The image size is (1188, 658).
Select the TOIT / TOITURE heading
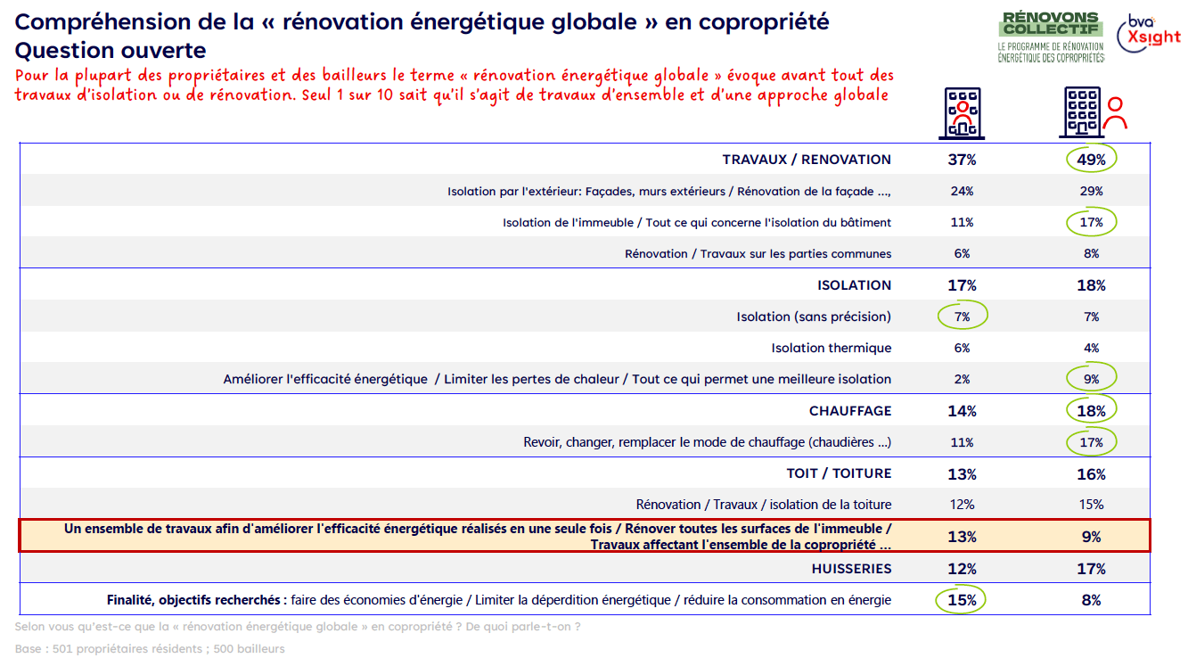tap(839, 473)
